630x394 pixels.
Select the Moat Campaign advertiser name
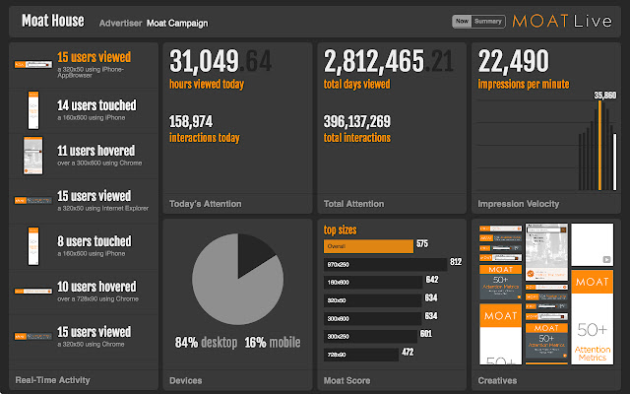177,24
